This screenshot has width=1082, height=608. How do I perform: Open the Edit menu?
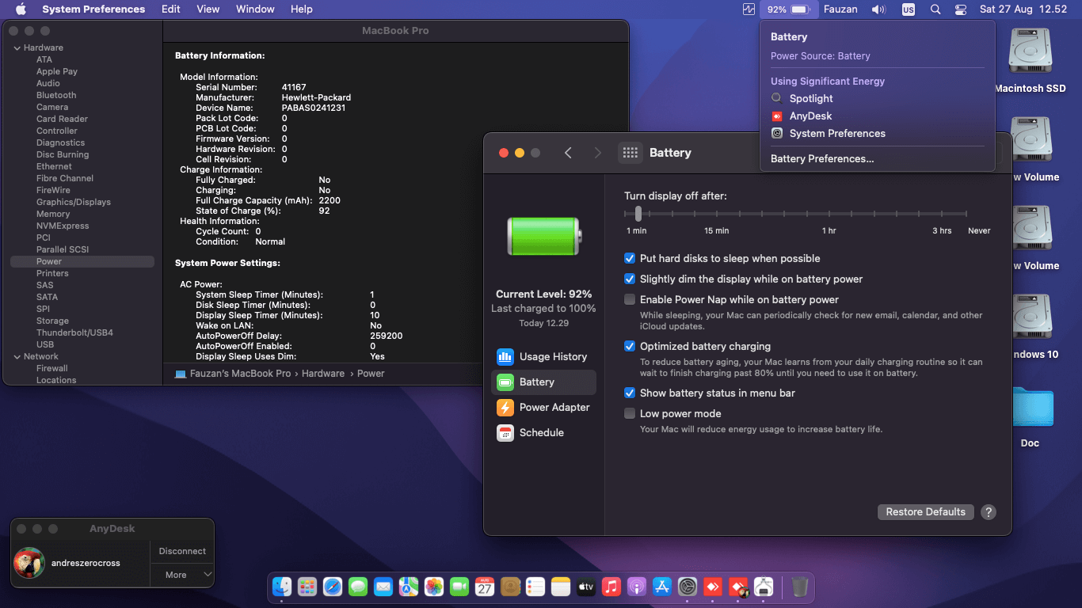(171, 9)
